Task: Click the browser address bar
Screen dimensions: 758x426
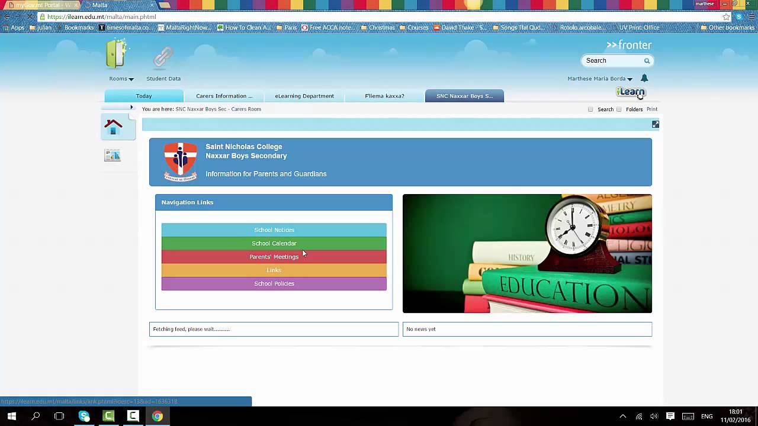Action: coord(379,17)
